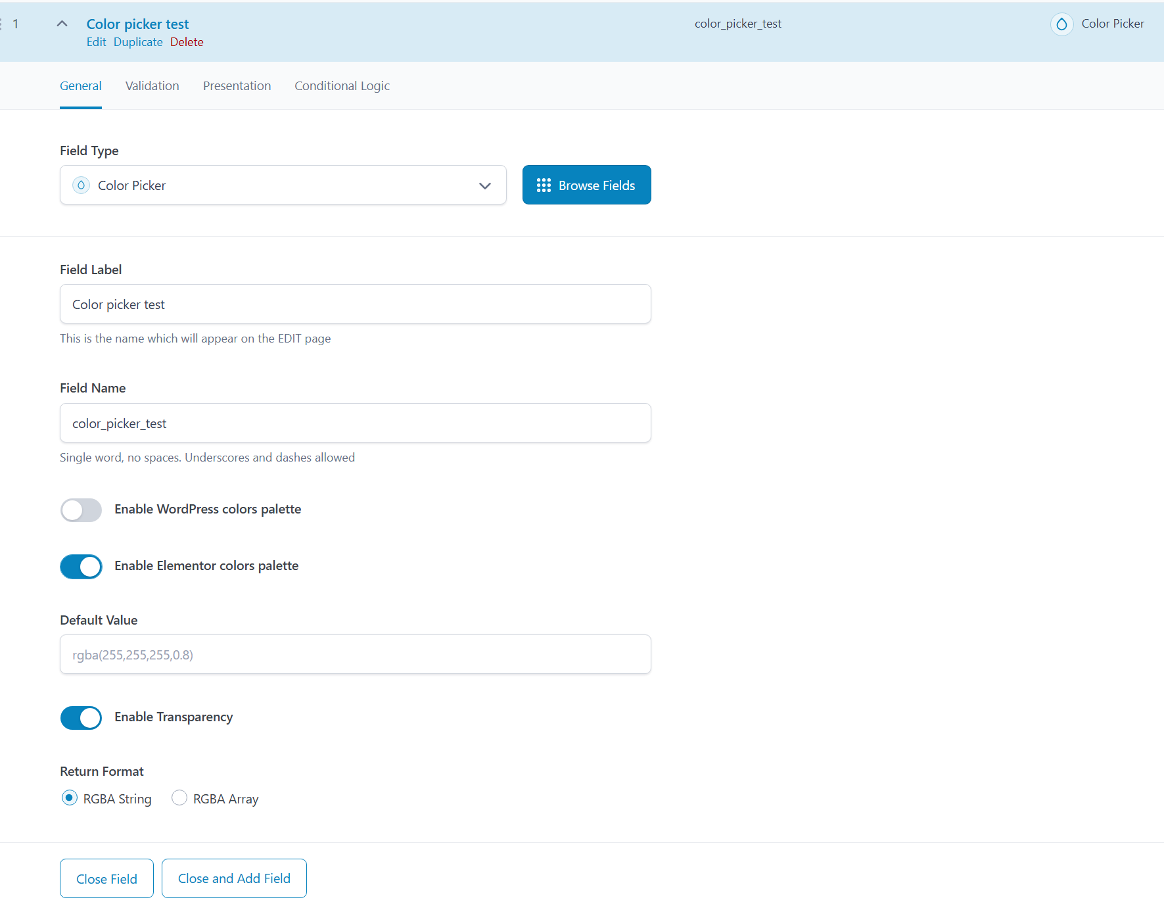Click the Duplicate field link
Image resolution: width=1164 pixels, height=906 pixels.
[138, 42]
